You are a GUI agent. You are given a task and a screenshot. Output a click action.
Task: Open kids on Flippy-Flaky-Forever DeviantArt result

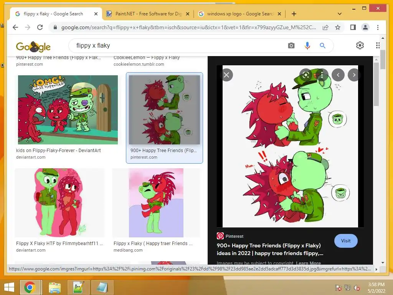58,151
